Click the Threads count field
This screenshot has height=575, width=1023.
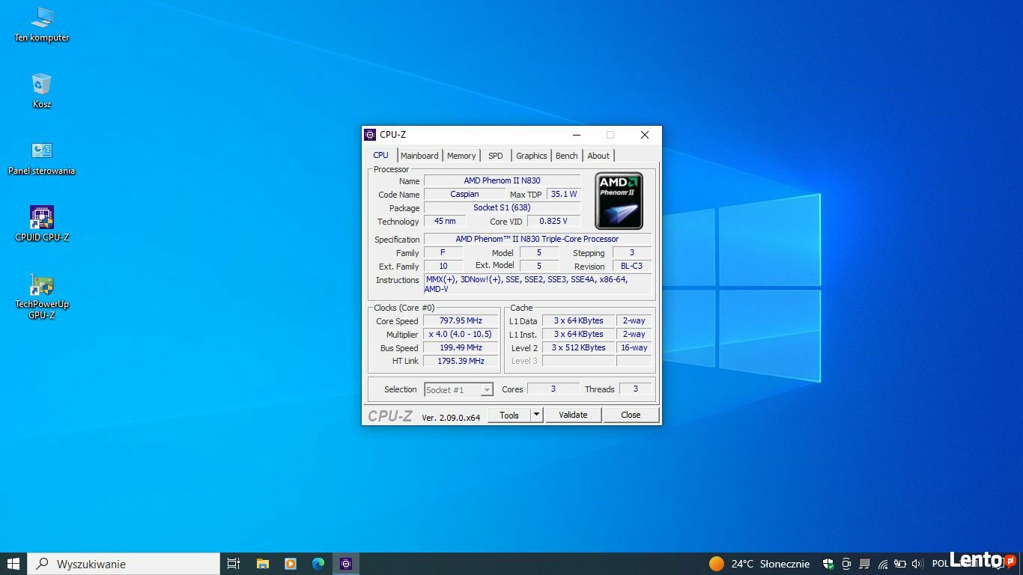[x=635, y=389]
